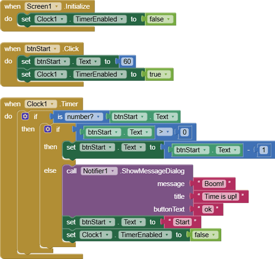Open btnStart dropdown in the Click event header

click(42, 49)
